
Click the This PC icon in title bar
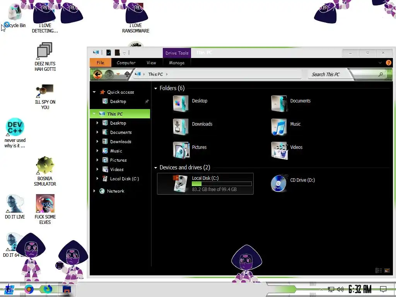96,53
